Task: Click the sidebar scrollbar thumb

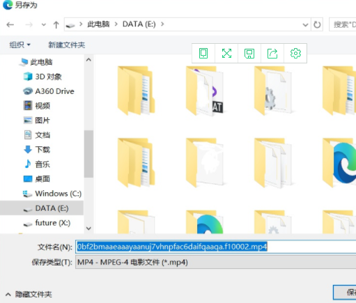Action: coord(88,154)
